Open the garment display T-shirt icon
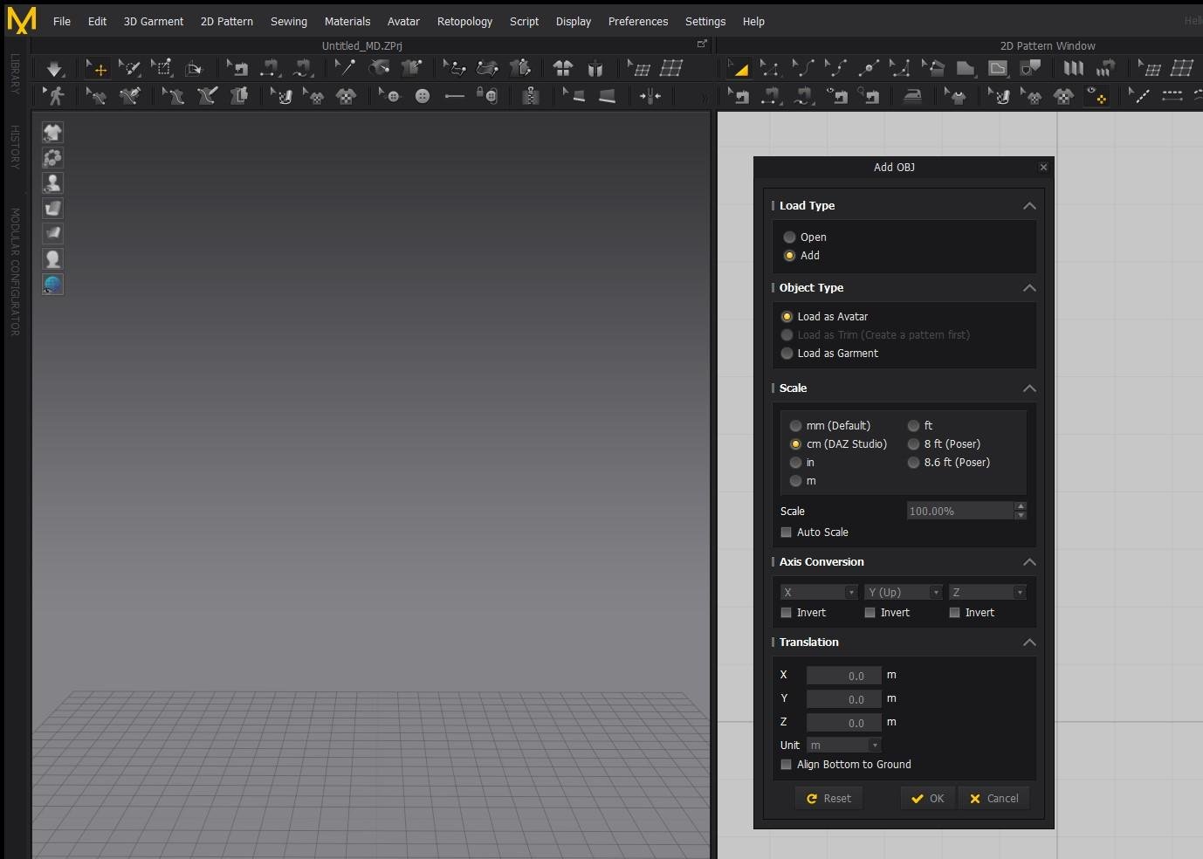Image resolution: width=1203 pixels, height=859 pixels. pyautogui.click(x=52, y=132)
